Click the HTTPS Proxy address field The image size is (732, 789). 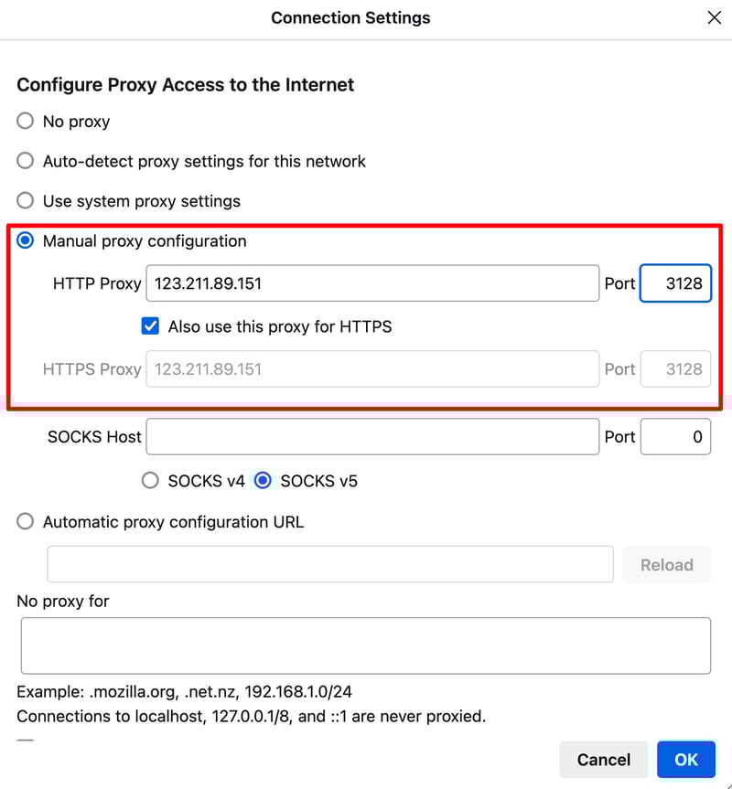372,369
